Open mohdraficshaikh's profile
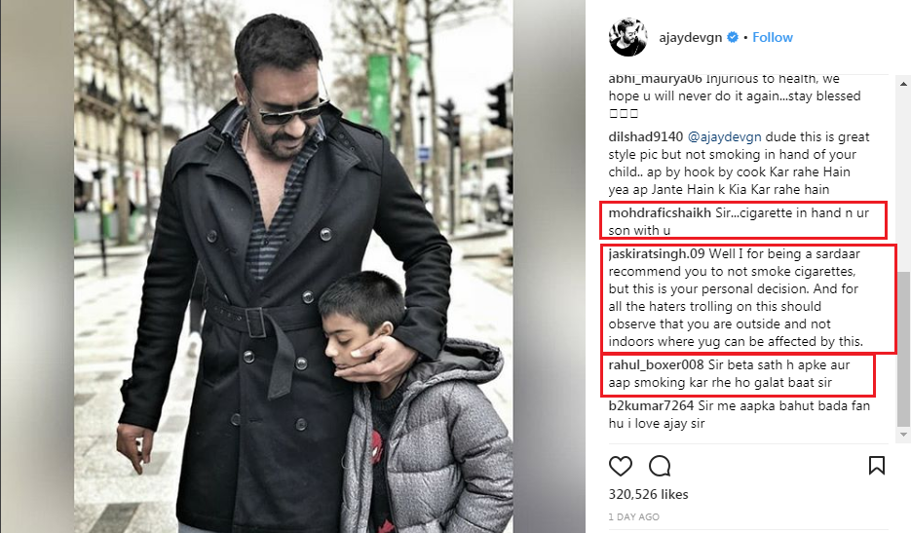Viewport: 911px width, 533px height. (x=660, y=212)
